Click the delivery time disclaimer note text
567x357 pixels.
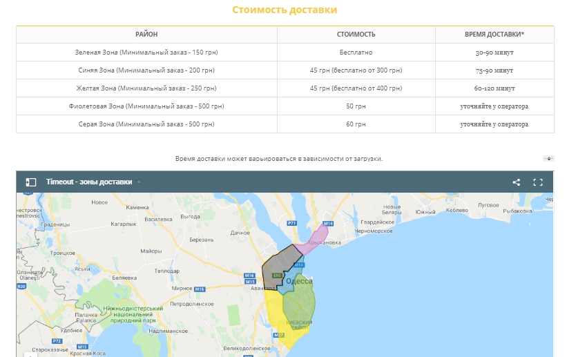pos(279,158)
